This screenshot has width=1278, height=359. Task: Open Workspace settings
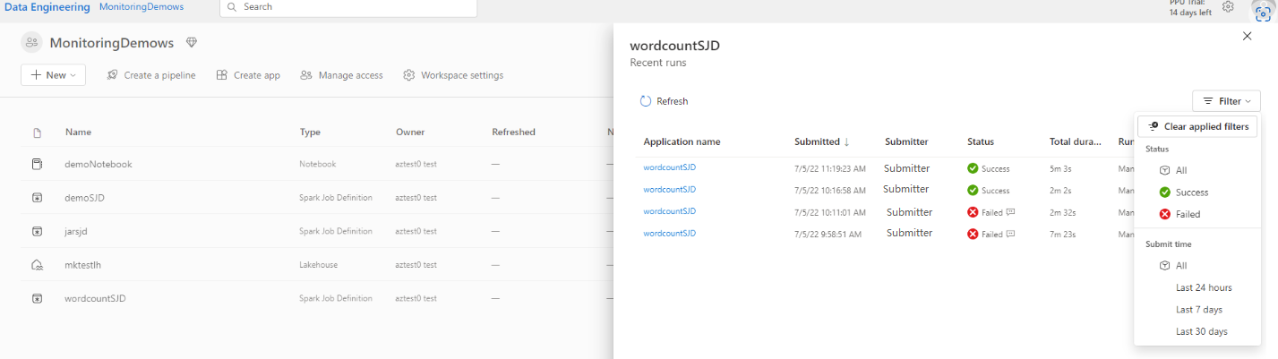(453, 75)
